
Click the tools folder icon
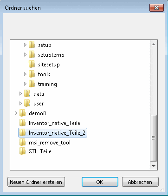[32, 74]
